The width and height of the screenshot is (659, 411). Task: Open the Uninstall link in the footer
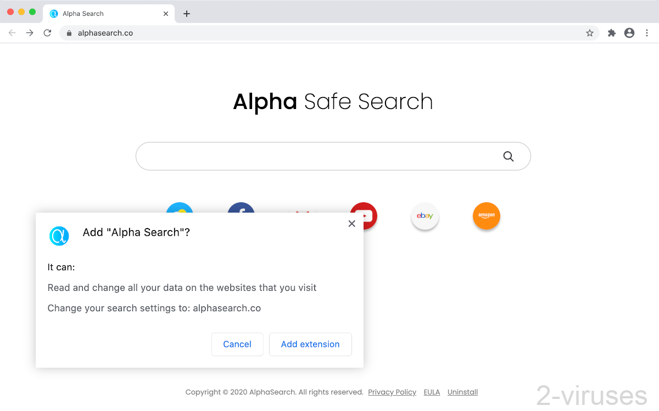pos(462,392)
